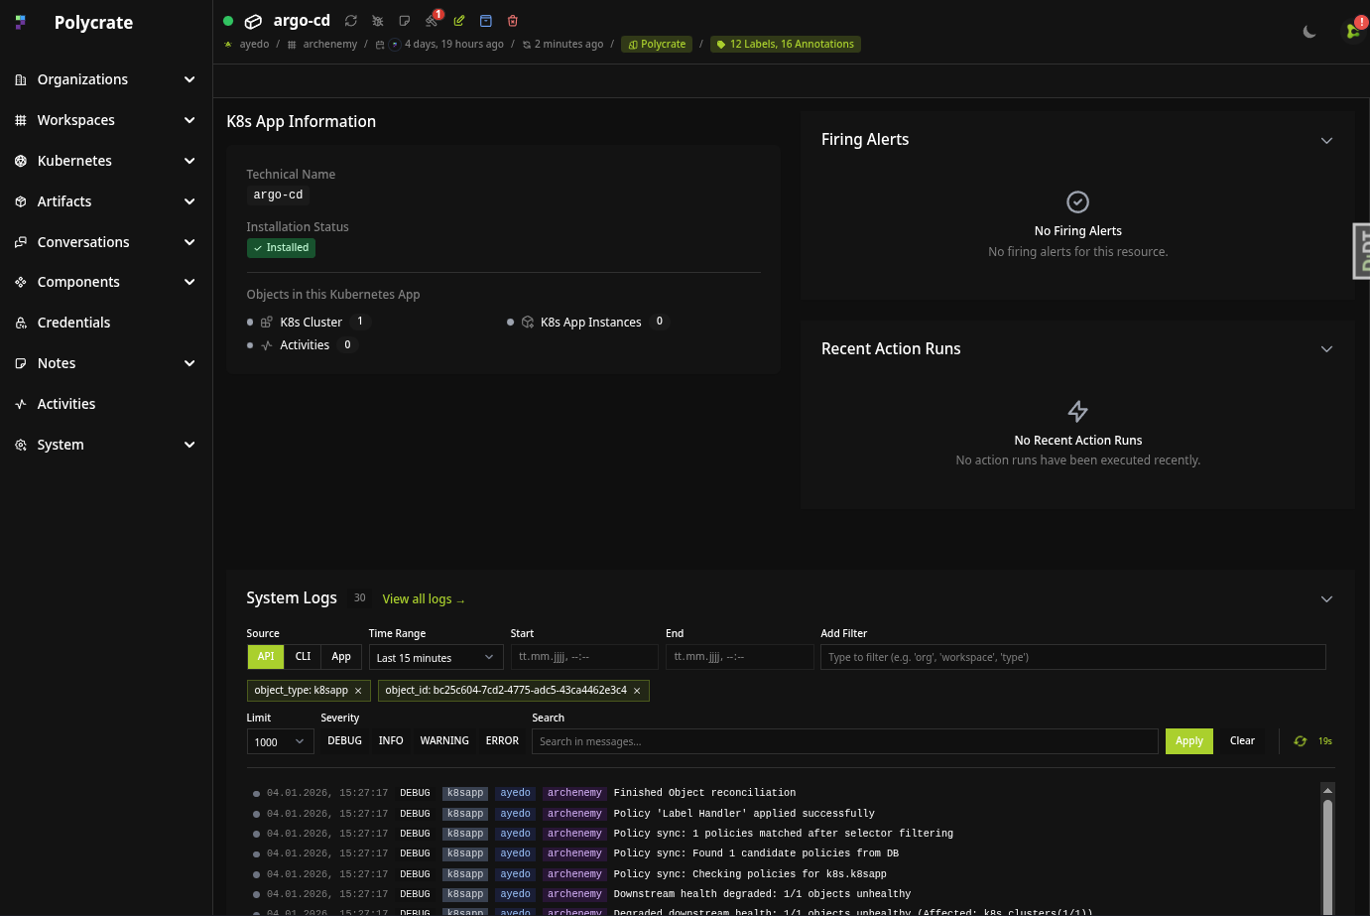Click the green Apply button
The height and width of the screenshot is (916, 1370).
pyautogui.click(x=1188, y=741)
